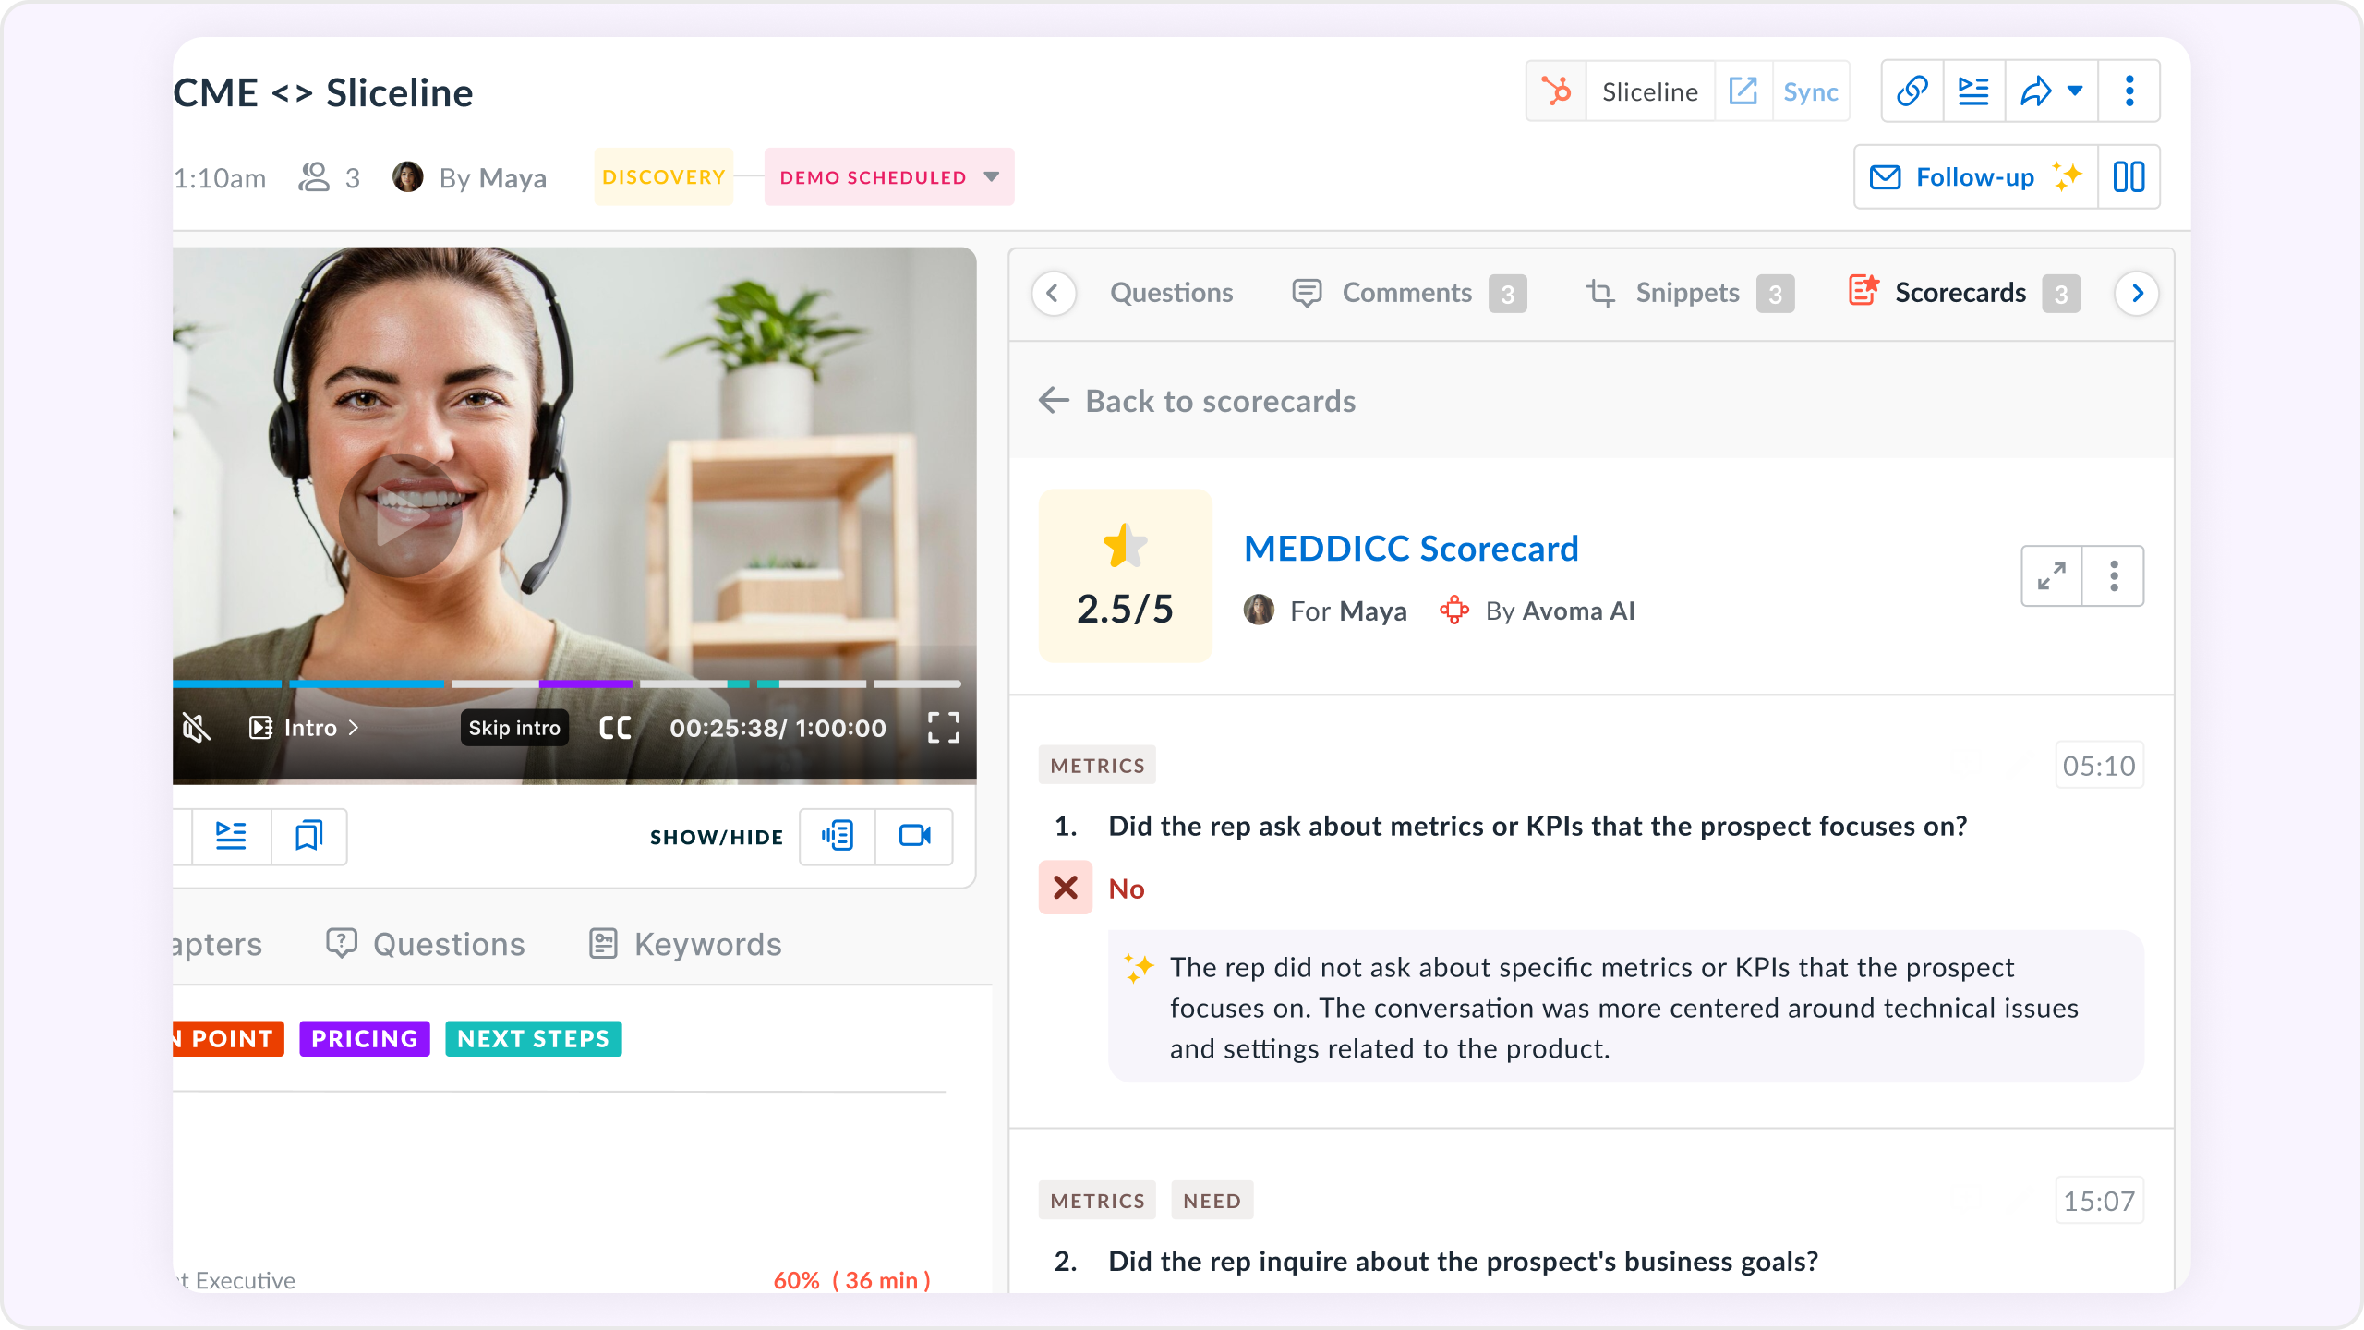Expand the scorecard with arrows icon
The image size is (2364, 1330).
(2051, 575)
